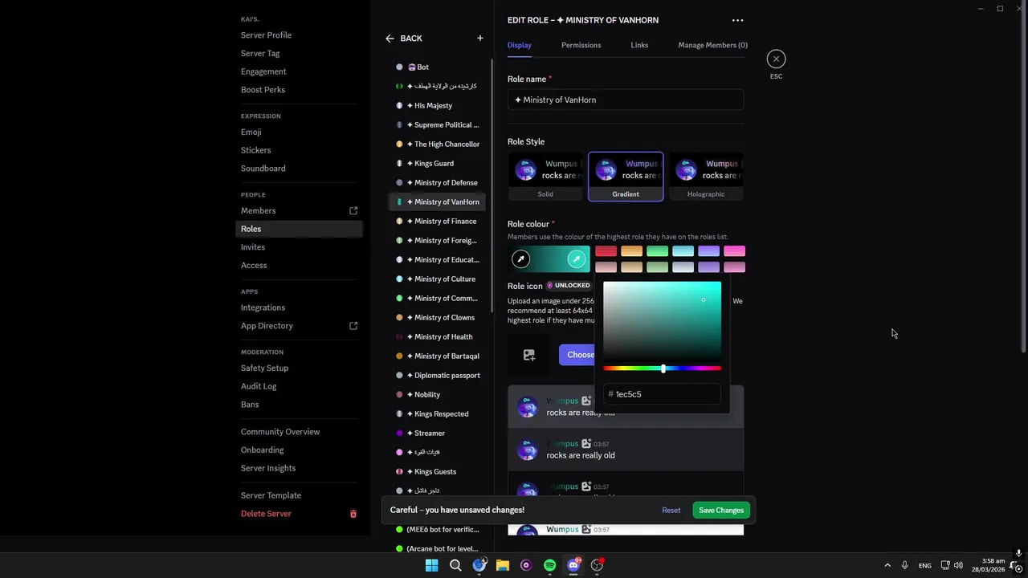Open Safety Setup settings

tap(264, 368)
